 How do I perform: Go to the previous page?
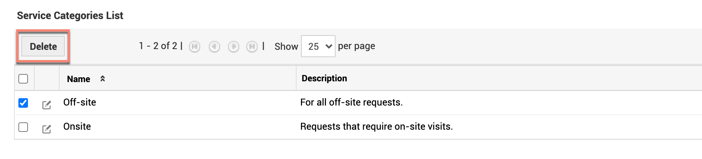pyautogui.click(x=214, y=47)
